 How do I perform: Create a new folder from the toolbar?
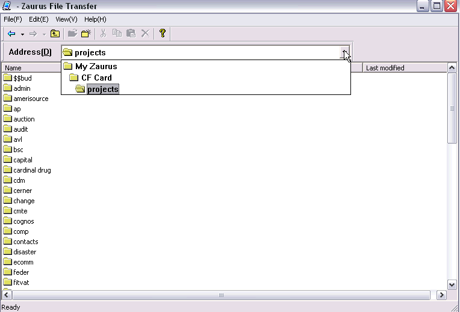tap(86, 34)
